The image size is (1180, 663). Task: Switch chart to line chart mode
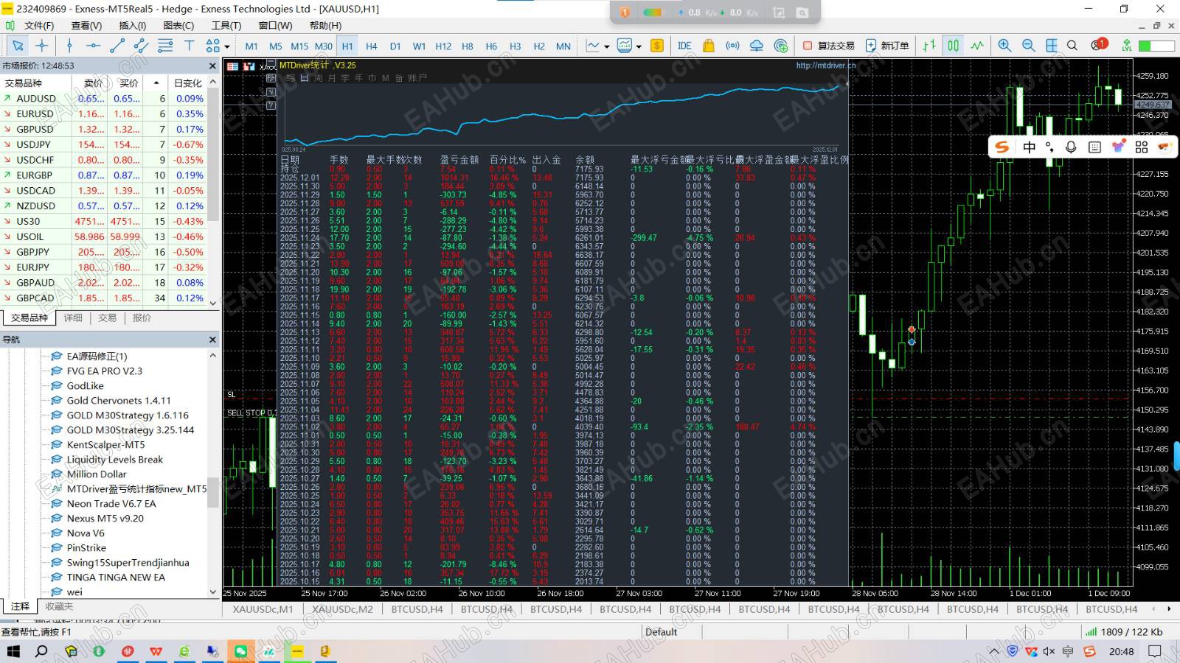[977, 46]
